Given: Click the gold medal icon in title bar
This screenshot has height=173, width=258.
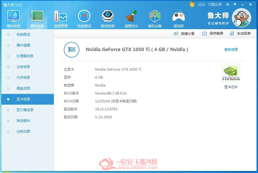Looking at the screenshot, I should (192, 4).
